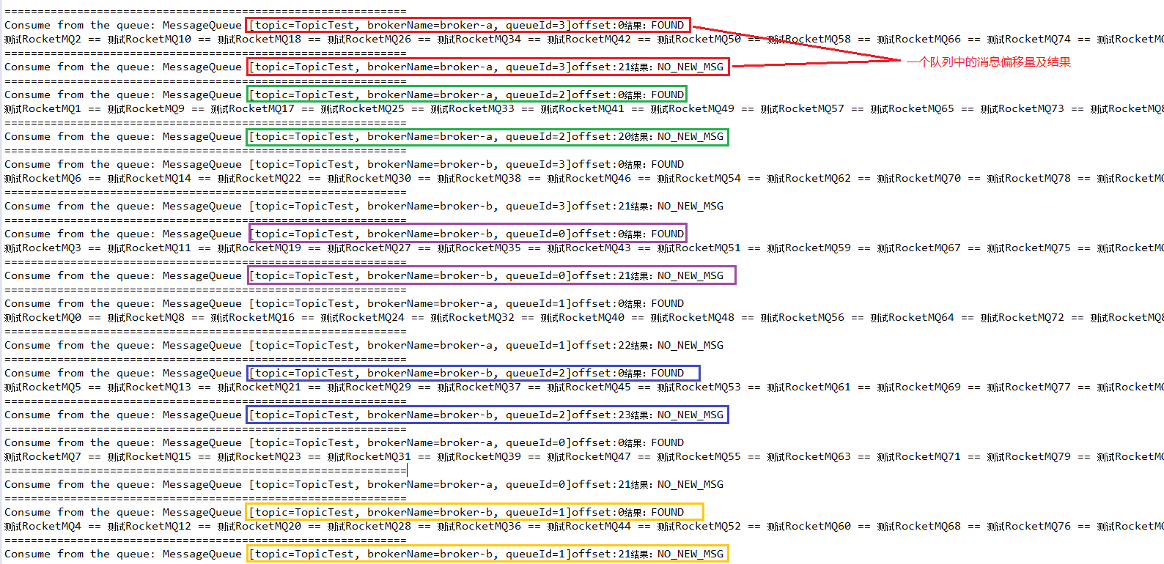Click FOUND result for broker-a queueId=3

click(667, 25)
